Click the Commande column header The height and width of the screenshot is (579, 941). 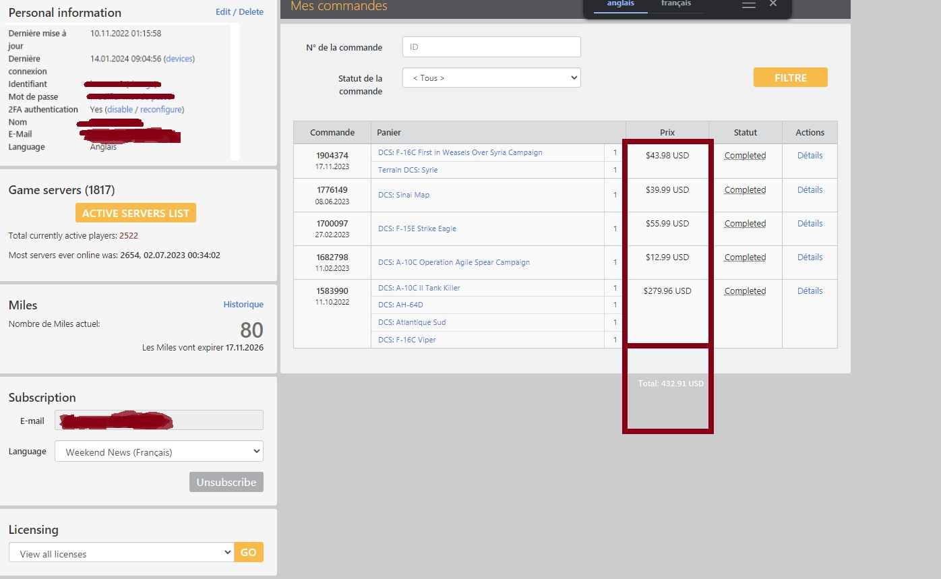332,132
